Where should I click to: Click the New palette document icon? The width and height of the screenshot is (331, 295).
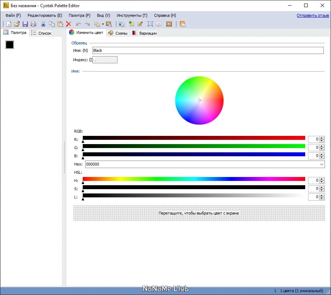[x=9, y=24]
